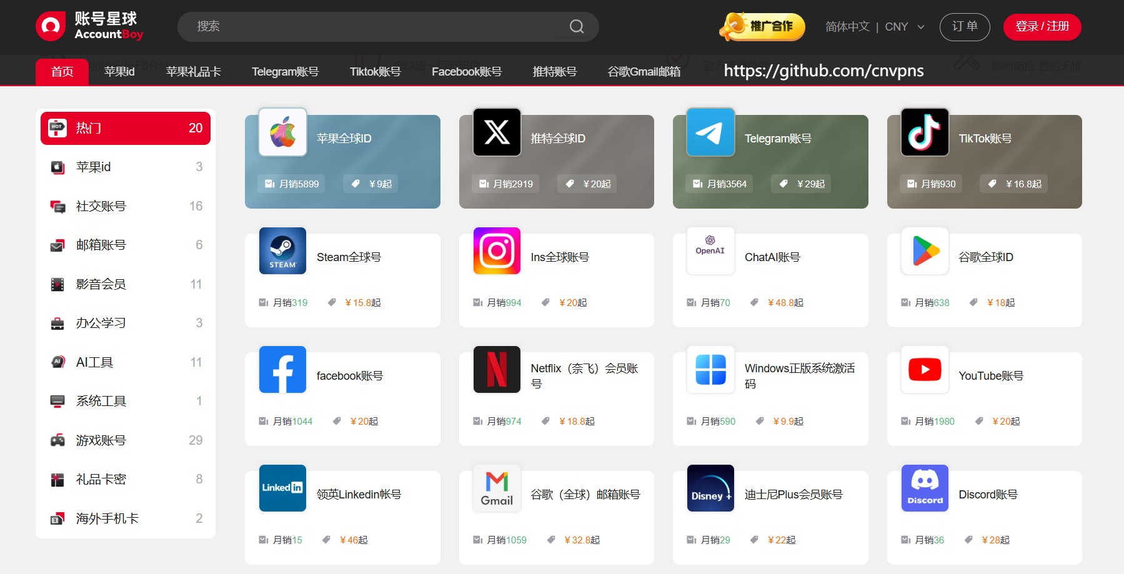This screenshot has width=1124, height=574.
Task: Click the game accounts sidebar icon
Action: [x=57, y=440]
